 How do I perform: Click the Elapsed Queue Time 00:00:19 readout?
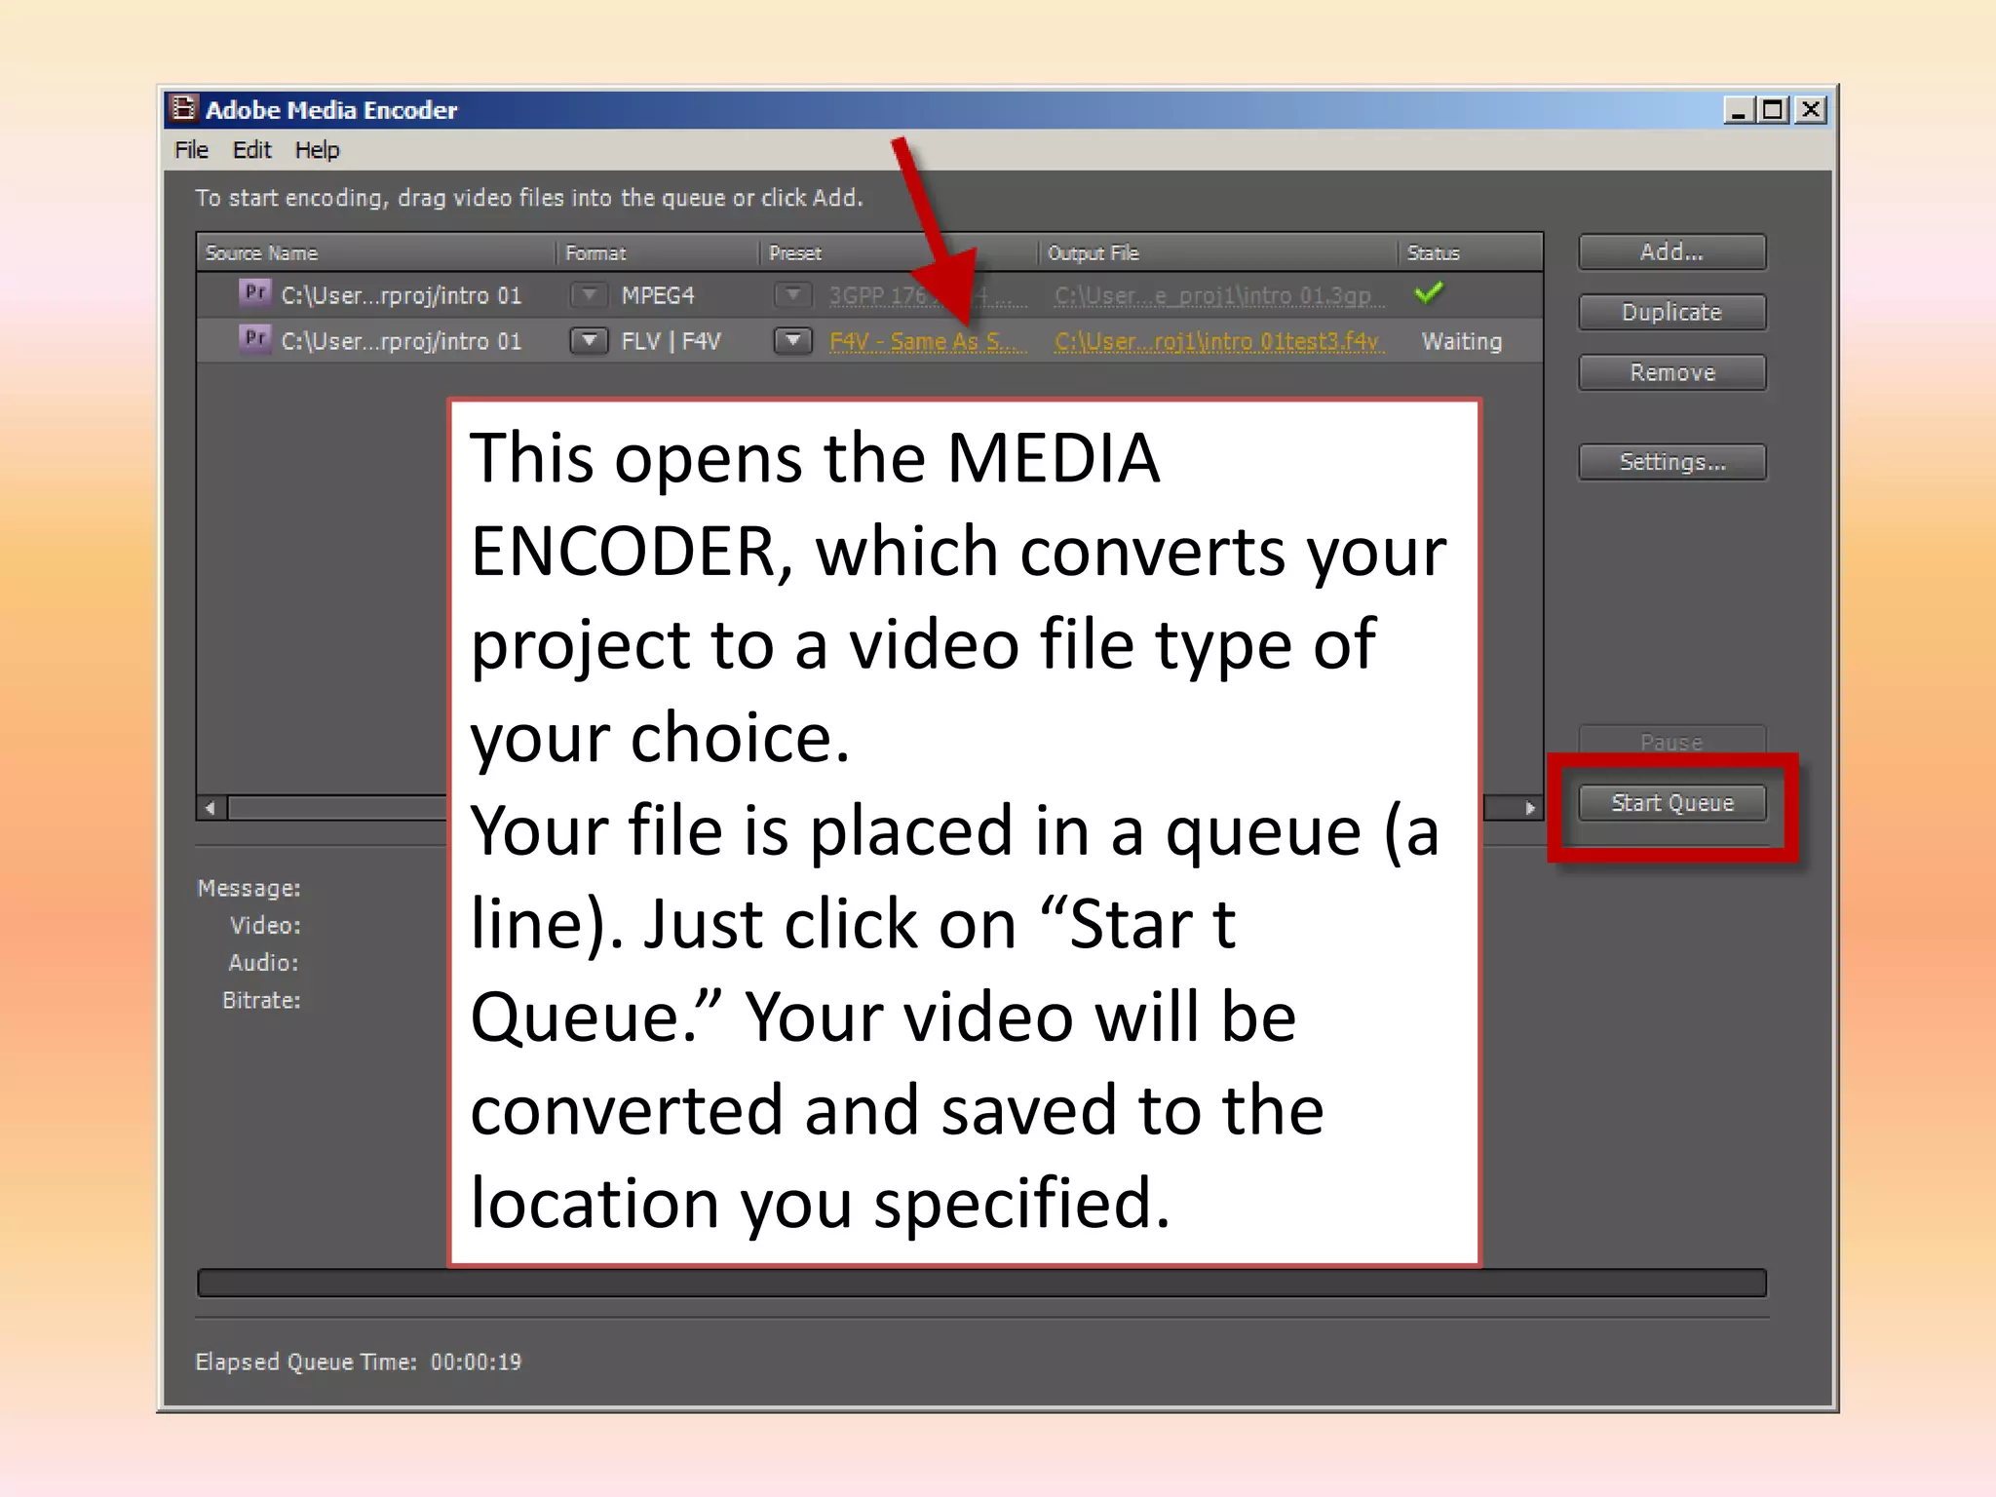[x=359, y=1362]
